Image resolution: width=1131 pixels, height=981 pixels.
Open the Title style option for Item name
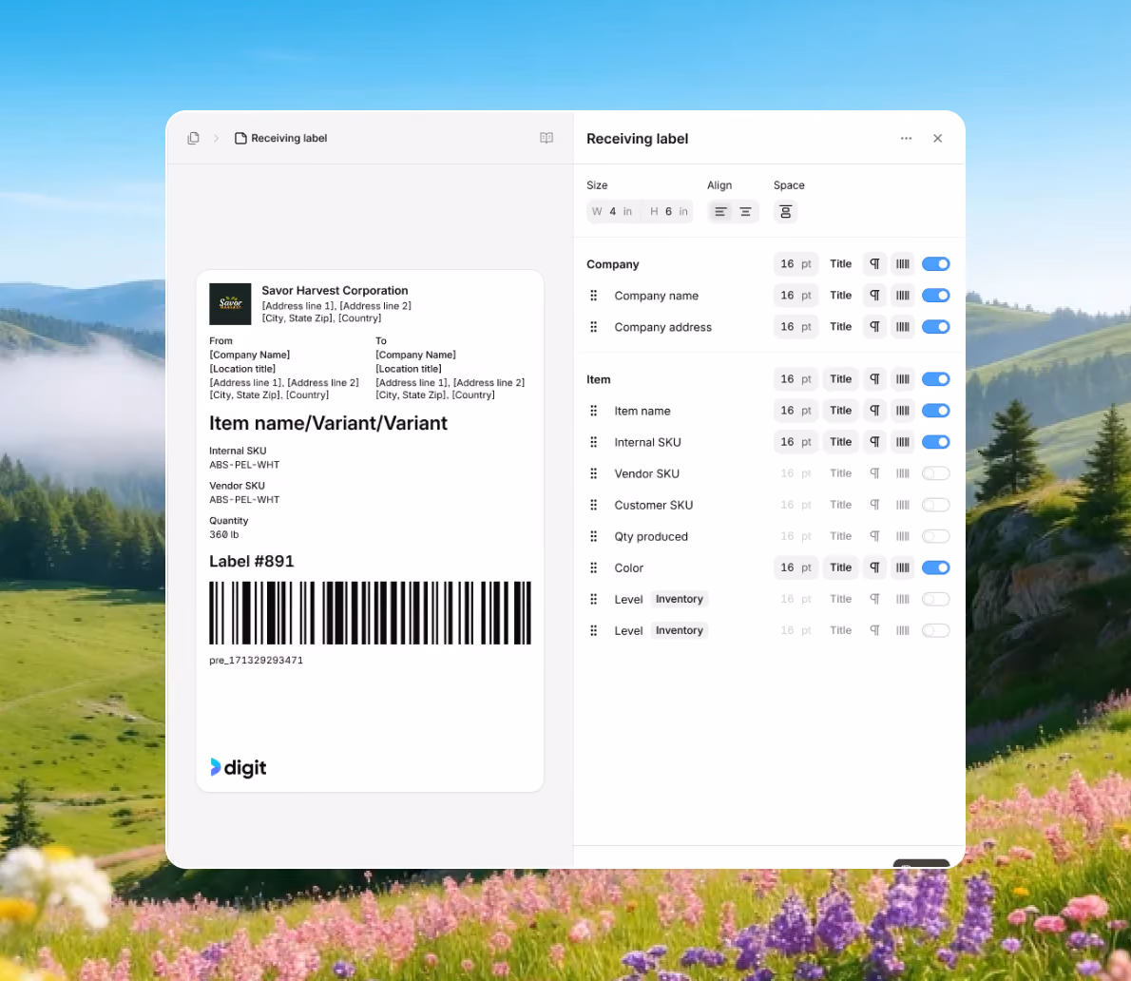tap(840, 411)
